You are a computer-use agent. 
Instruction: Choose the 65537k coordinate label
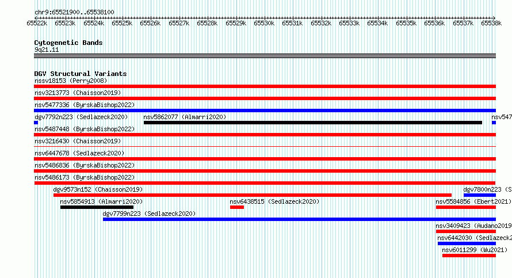463,23
